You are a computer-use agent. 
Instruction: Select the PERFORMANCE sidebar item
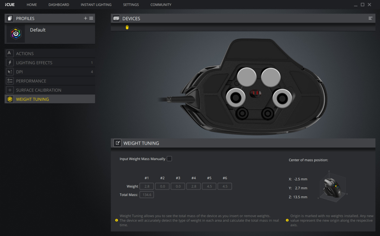click(50, 81)
